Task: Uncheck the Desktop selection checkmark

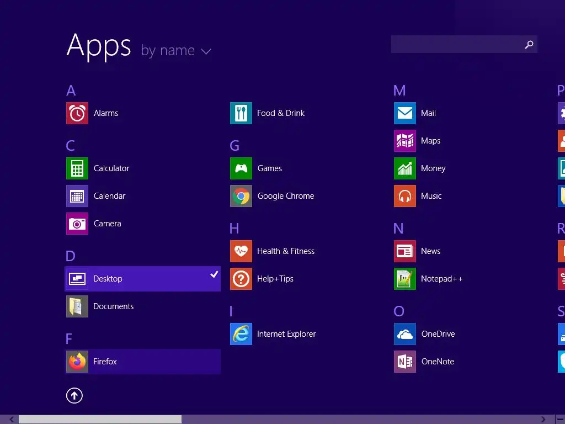Action: (x=214, y=274)
